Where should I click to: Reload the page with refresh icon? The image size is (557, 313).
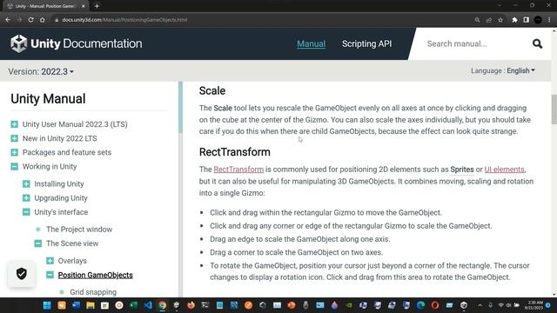pyautogui.click(x=31, y=20)
